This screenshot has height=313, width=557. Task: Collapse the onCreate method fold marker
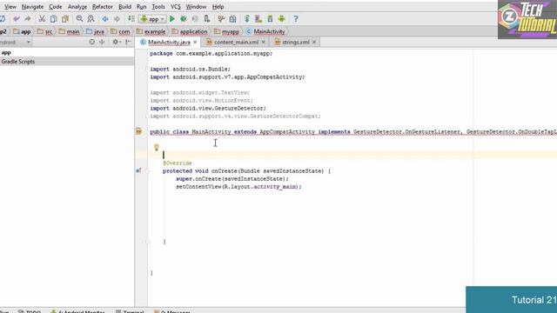coord(148,170)
